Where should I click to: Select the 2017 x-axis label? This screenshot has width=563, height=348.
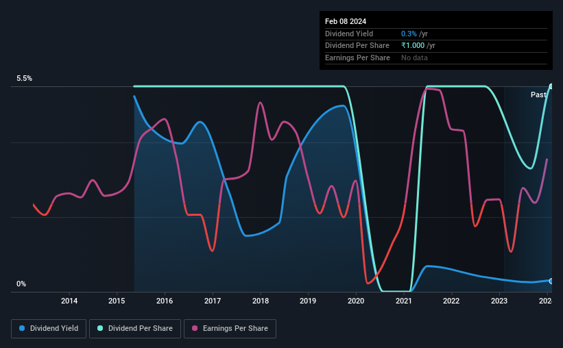click(213, 301)
